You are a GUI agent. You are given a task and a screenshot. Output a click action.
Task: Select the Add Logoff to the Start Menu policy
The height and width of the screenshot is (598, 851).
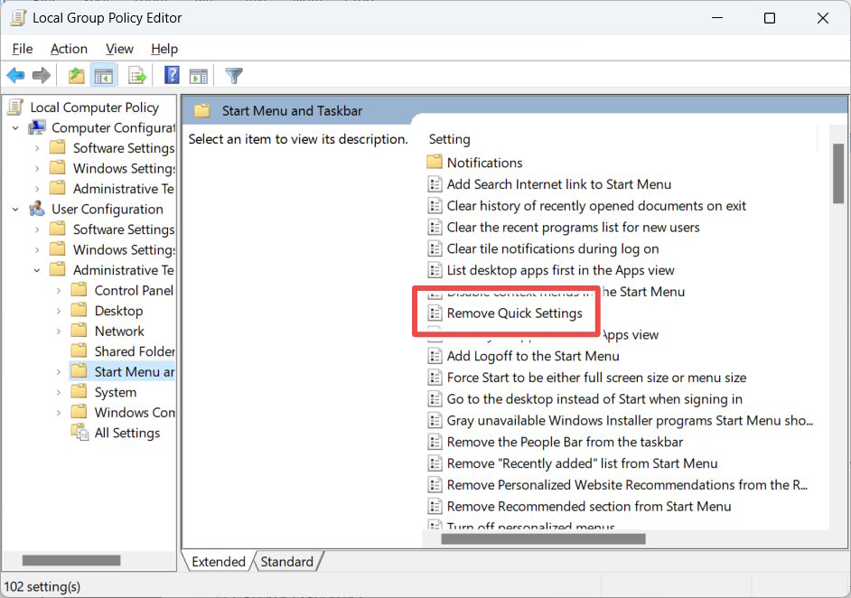(x=533, y=356)
